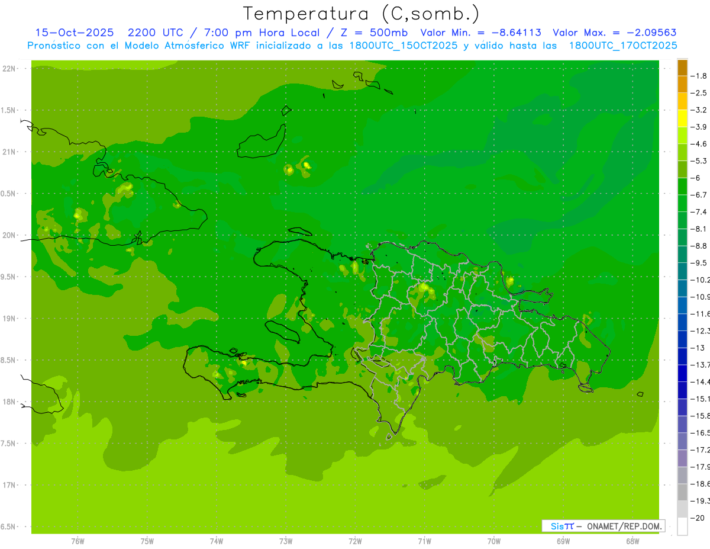The width and height of the screenshot is (710, 549).
Task: Click the 'Temperatura (C,somb.)' map title
Action: 361,14
